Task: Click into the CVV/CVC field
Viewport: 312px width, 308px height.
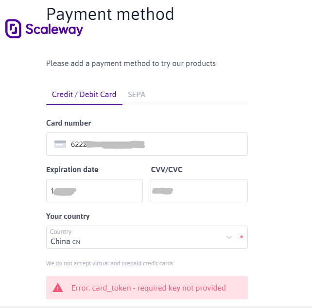Action: 199,191
